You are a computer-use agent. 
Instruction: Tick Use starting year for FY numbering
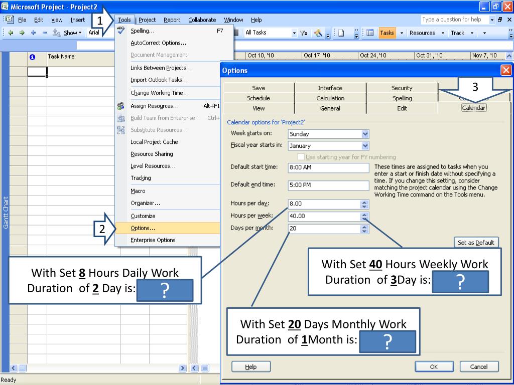301,157
